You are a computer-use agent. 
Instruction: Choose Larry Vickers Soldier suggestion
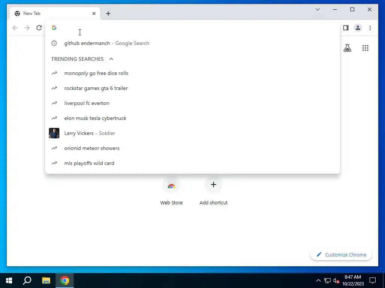pyautogui.click(x=192, y=133)
